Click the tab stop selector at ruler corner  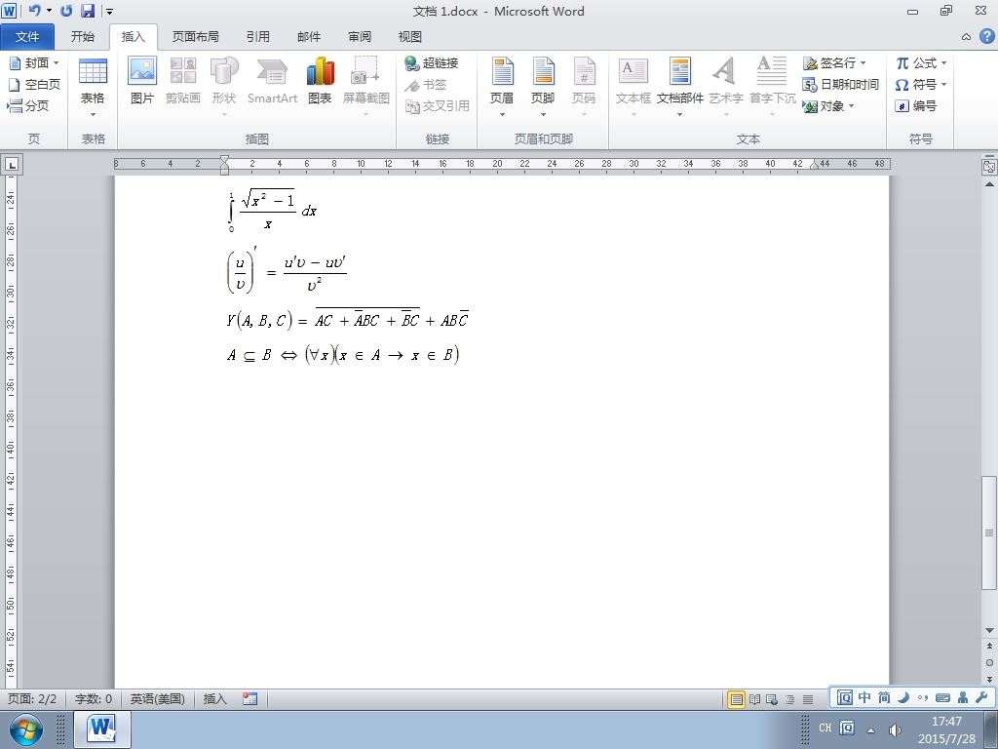12,165
